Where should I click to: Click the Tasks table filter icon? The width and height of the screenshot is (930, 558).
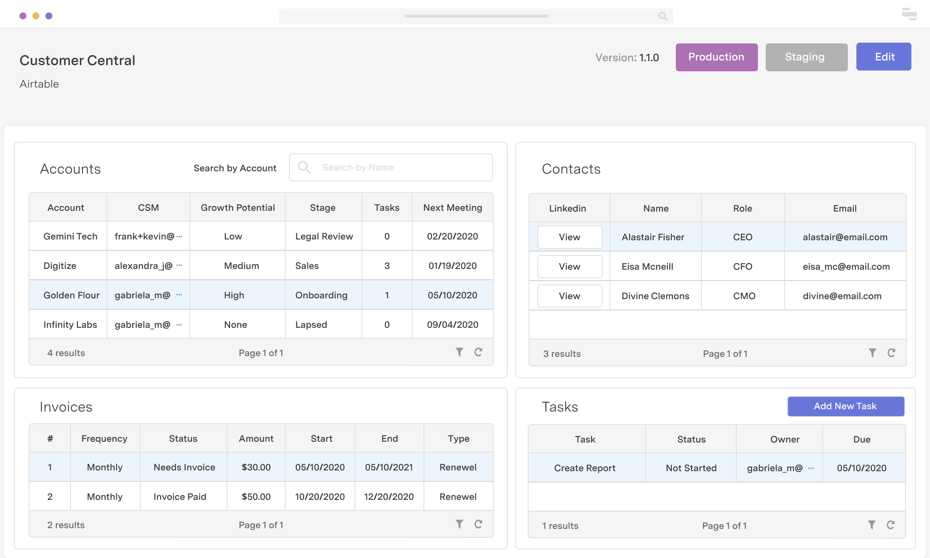click(871, 525)
